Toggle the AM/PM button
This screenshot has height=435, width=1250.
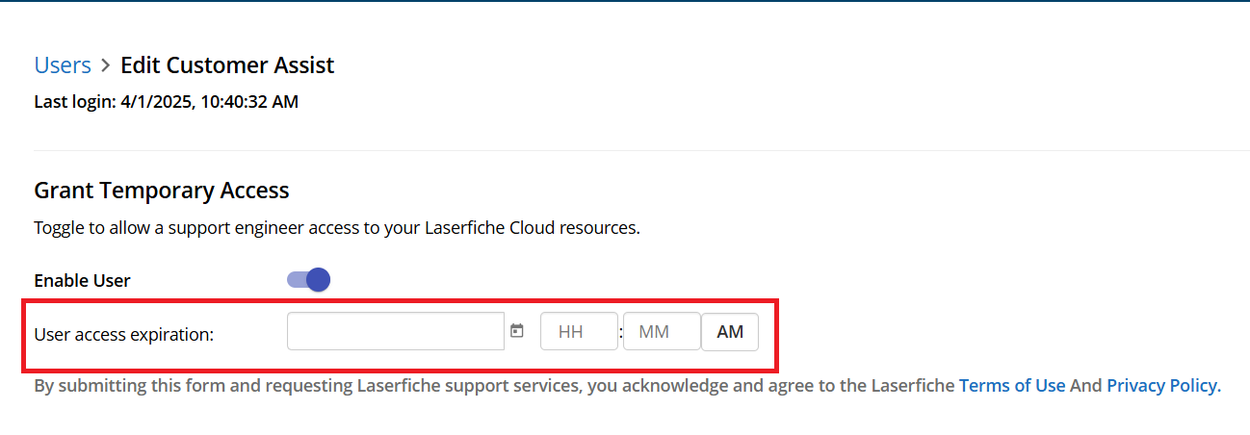point(730,332)
